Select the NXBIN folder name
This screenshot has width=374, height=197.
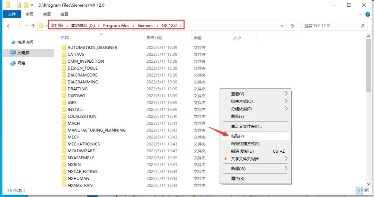point(74,165)
